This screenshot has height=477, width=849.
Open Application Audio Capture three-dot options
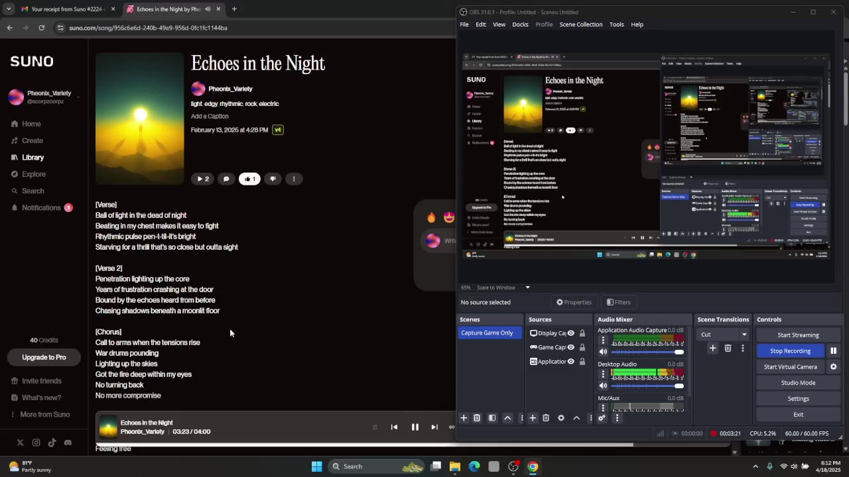(603, 341)
